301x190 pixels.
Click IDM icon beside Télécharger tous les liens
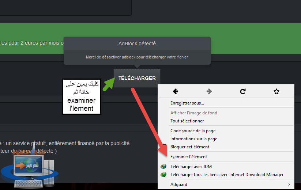pyautogui.click(x=163, y=174)
